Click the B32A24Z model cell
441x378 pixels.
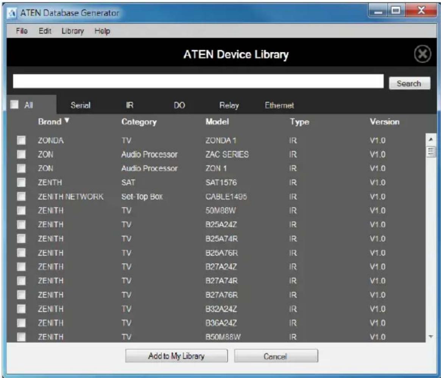(x=221, y=309)
